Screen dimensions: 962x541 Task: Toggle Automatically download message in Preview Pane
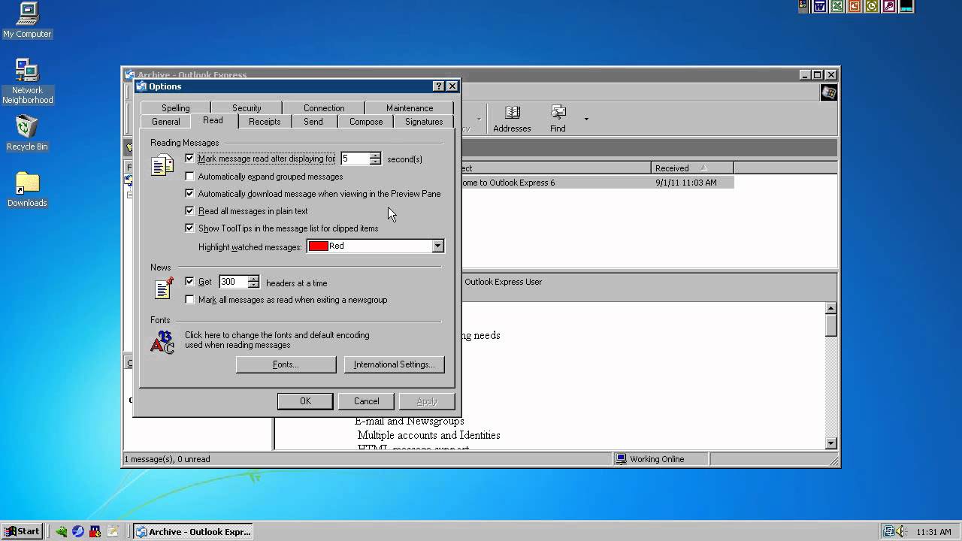[189, 194]
